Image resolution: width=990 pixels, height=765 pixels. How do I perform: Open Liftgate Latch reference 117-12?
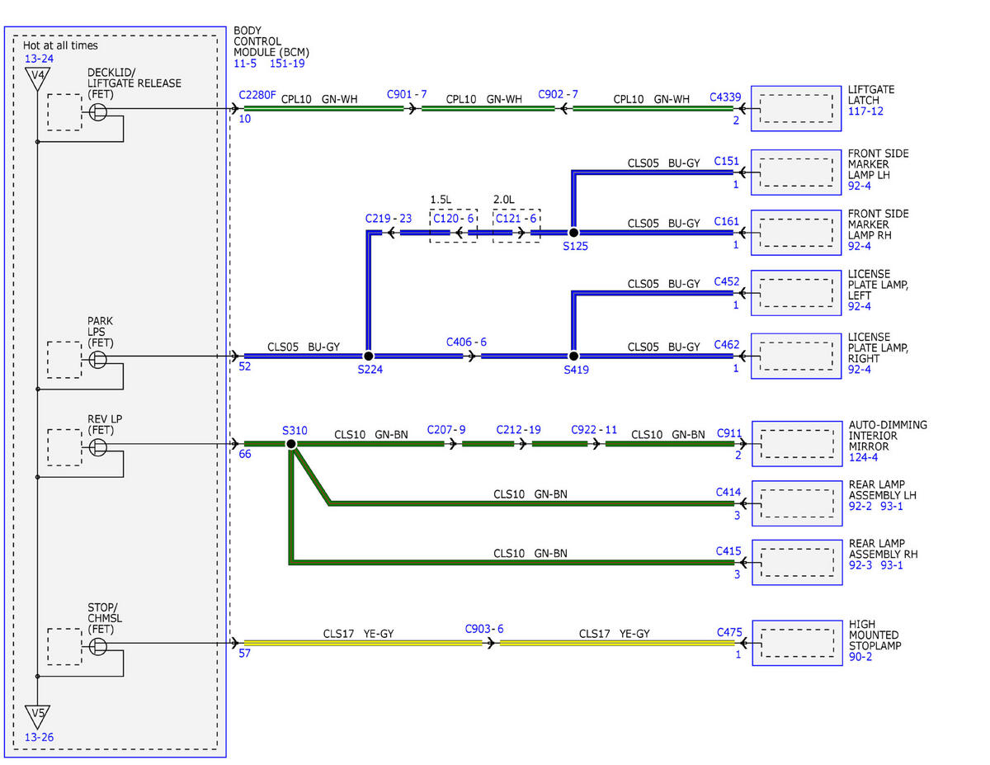click(865, 111)
